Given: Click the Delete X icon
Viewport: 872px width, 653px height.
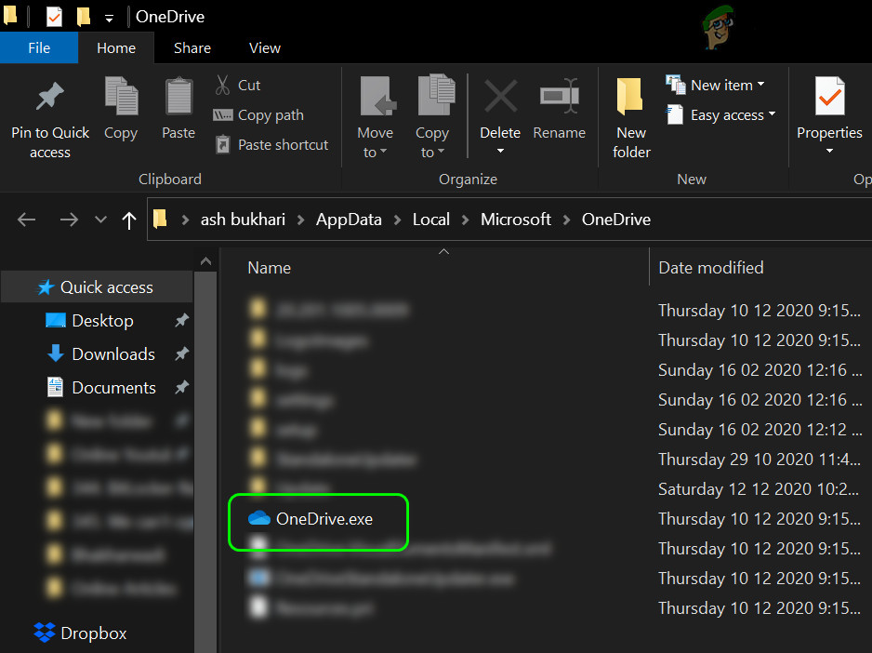Looking at the screenshot, I should (x=500, y=96).
